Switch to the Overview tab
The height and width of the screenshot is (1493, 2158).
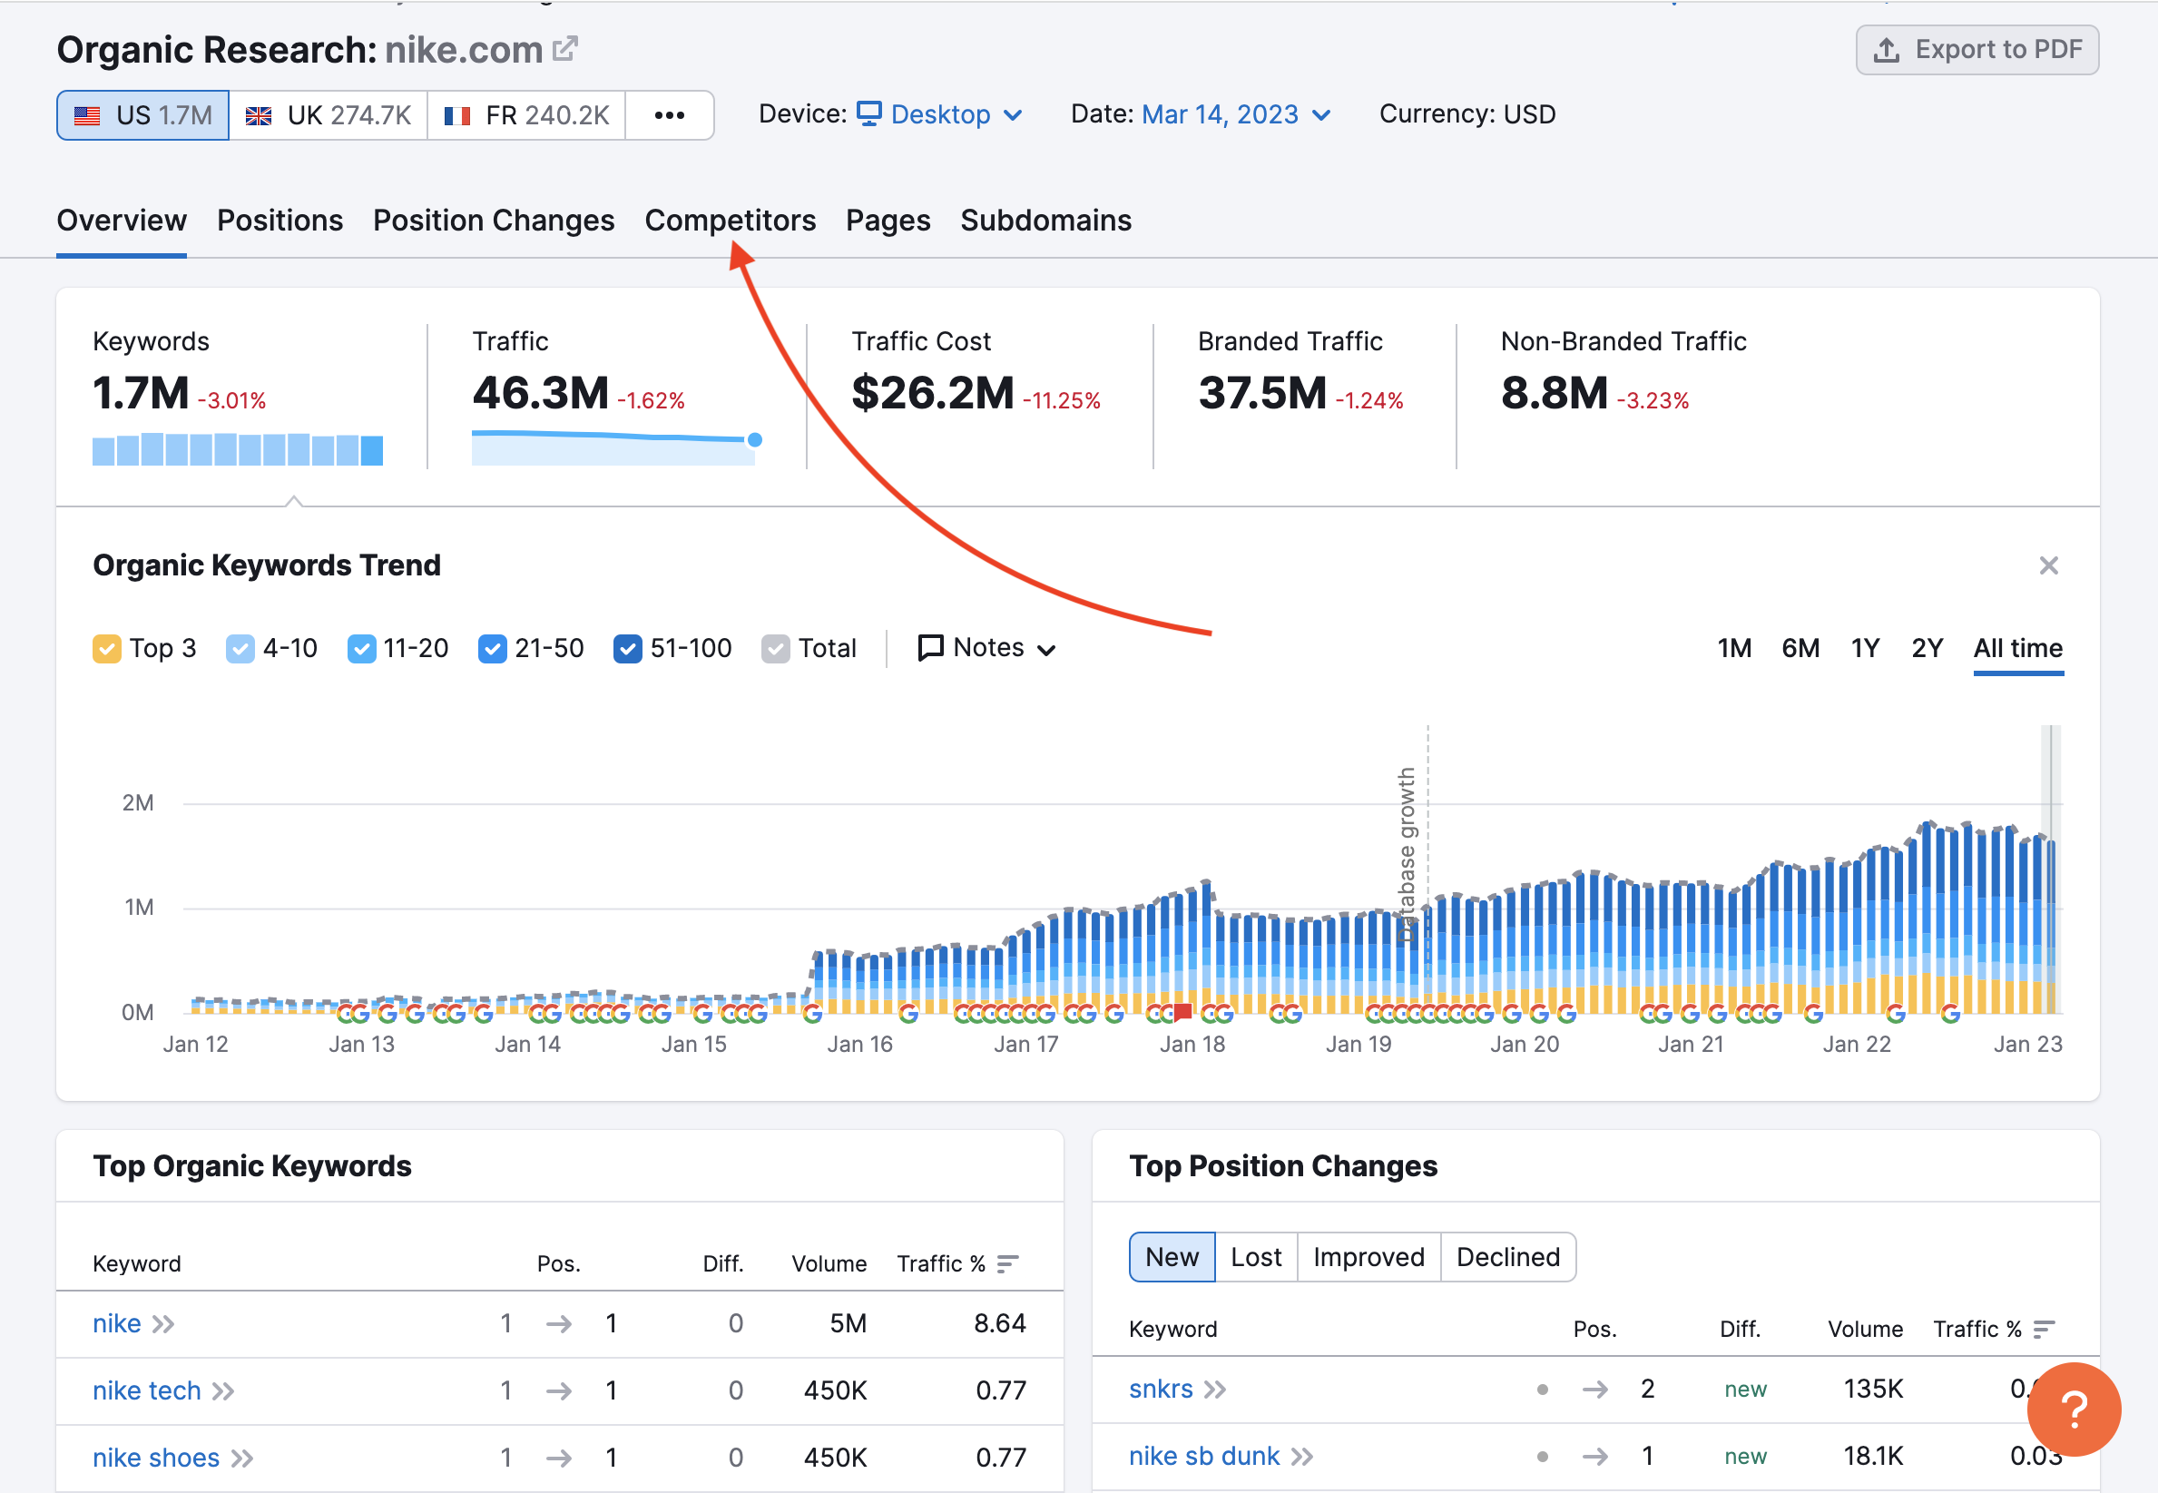pos(122,221)
